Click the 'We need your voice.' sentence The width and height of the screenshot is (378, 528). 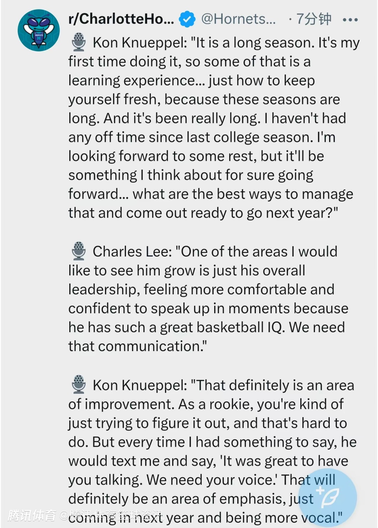point(212,480)
